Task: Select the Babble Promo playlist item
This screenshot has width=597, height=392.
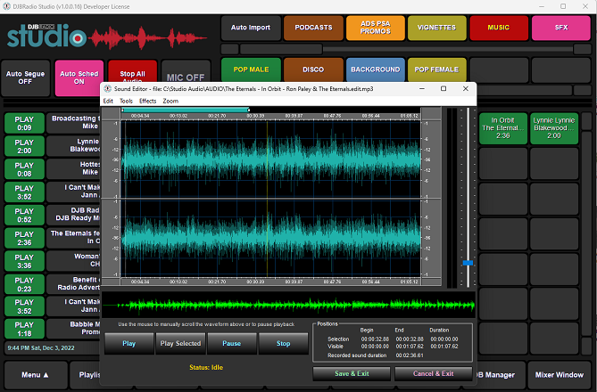Action: click(73, 328)
